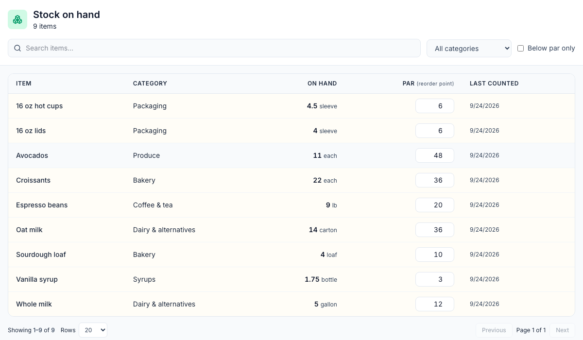Click the Next page button
The height and width of the screenshot is (340, 583).
[x=562, y=330]
